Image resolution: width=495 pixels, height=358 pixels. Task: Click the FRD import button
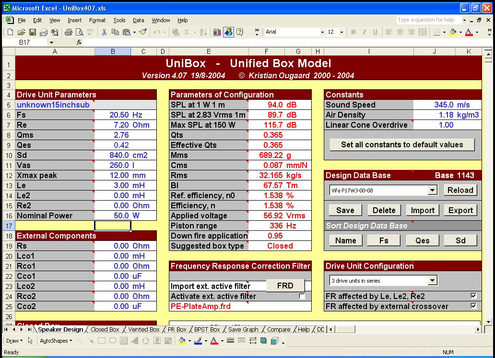pyautogui.click(x=285, y=286)
